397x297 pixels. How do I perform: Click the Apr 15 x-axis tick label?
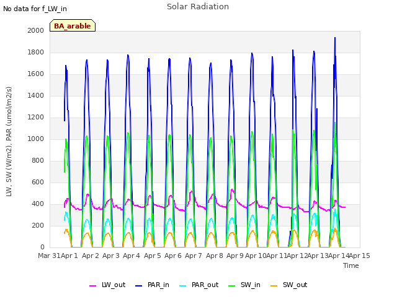click(x=360, y=256)
